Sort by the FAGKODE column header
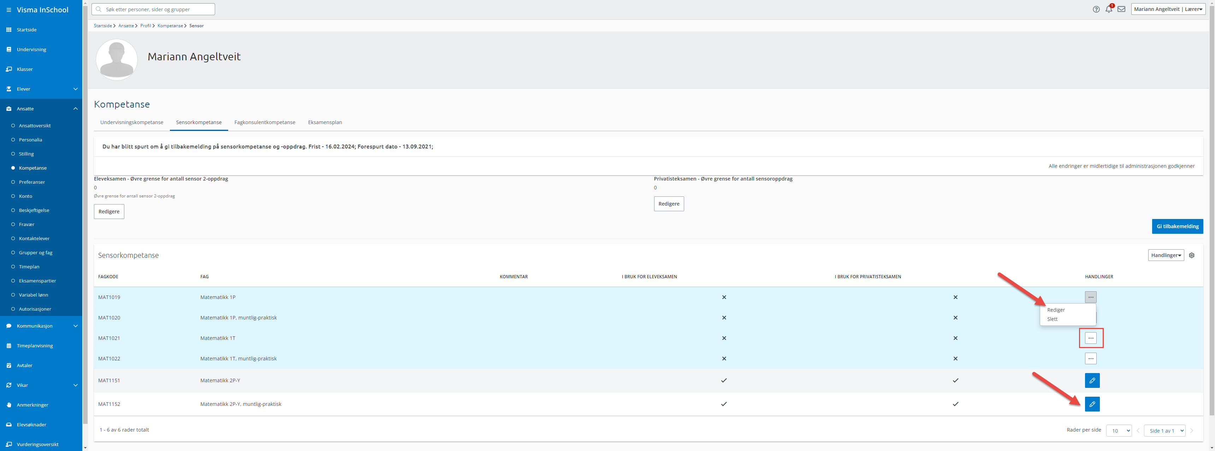 (x=108, y=277)
